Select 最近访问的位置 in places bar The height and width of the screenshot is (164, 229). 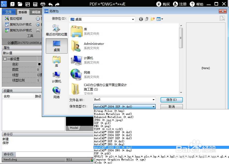(57, 30)
